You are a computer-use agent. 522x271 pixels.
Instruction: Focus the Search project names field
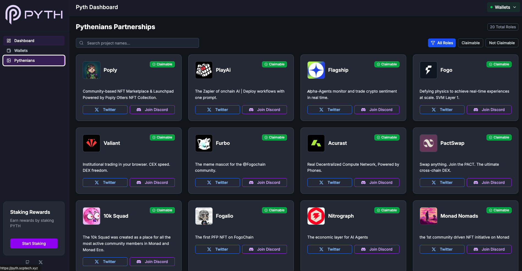pos(137,43)
